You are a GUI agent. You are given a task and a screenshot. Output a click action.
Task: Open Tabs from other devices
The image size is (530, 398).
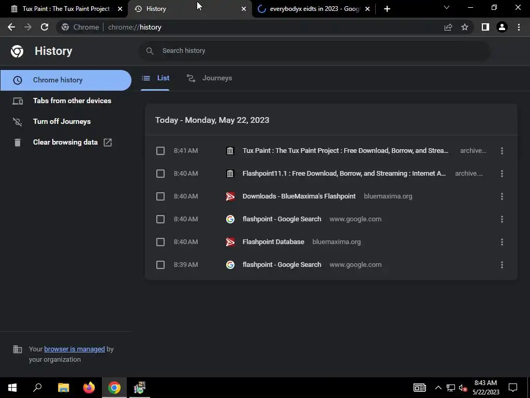click(x=66, y=101)
